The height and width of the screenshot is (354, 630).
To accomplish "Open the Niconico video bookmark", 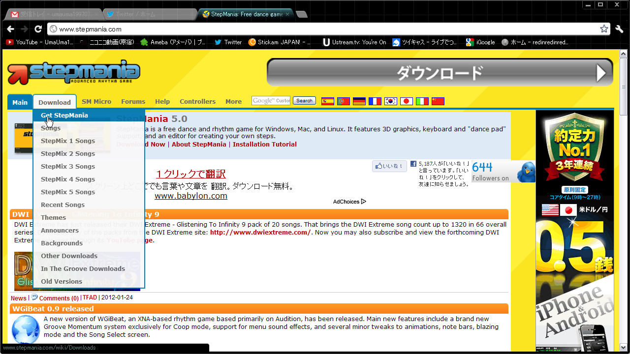I will 106,42.
